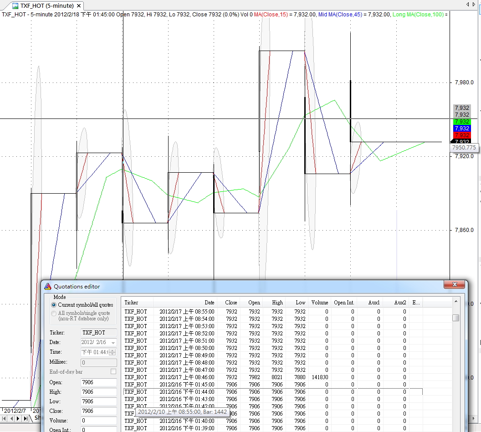
Task: Select the 2012/2/17 08:55:00 quote row
Action: point(273,311)
